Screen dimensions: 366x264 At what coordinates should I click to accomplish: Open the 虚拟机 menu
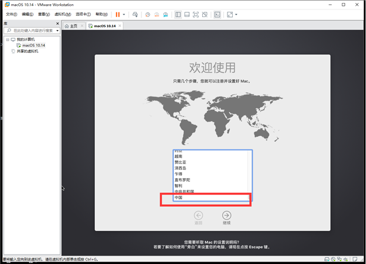[63, 15]
